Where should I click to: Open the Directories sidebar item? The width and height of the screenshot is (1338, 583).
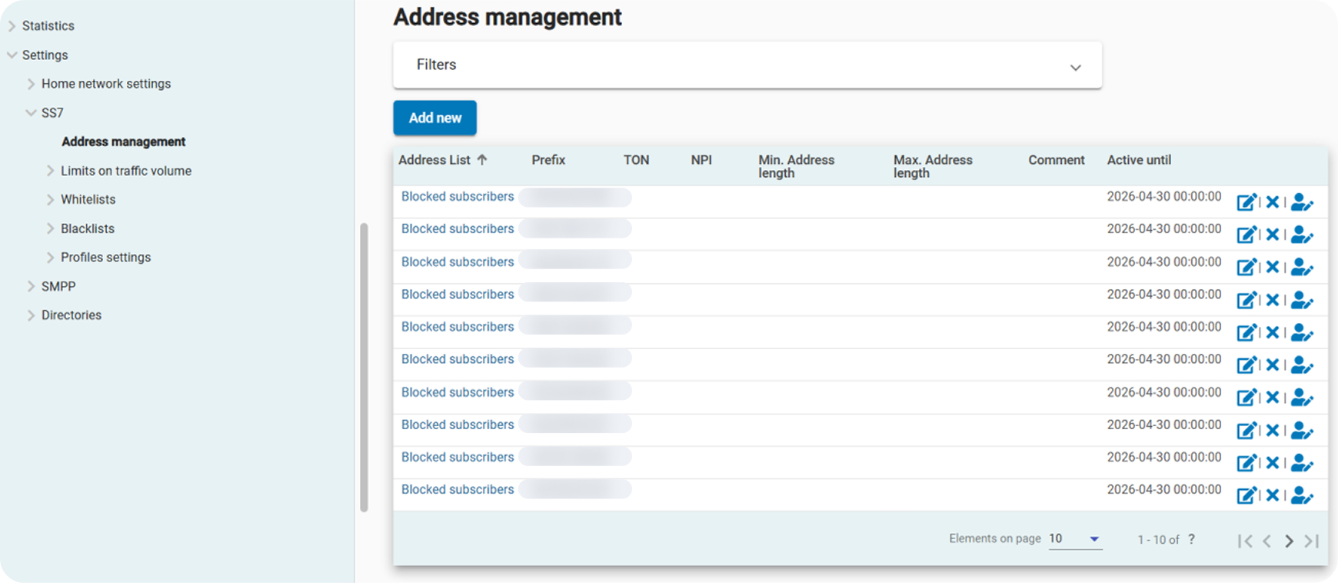[x=72, y=315]
